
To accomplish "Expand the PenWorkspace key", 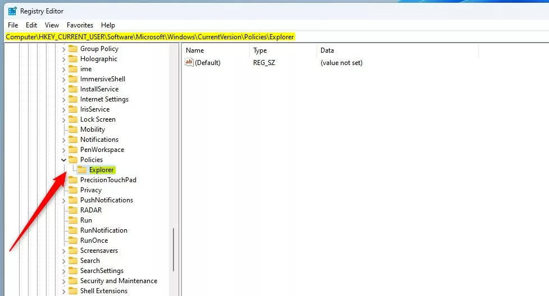I will pos(63,150).
